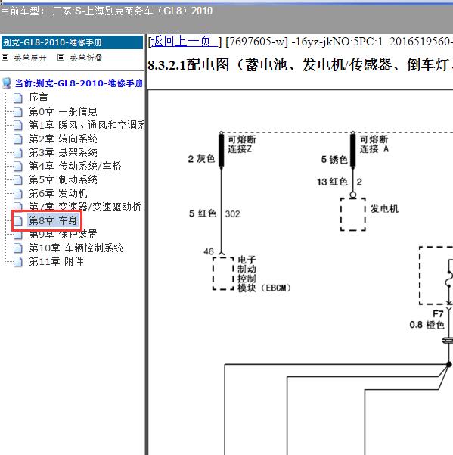Go back via 返回上一页 link
Image resolution: width=453 pixels, height=455 pixels.
(x=185, y=42)
